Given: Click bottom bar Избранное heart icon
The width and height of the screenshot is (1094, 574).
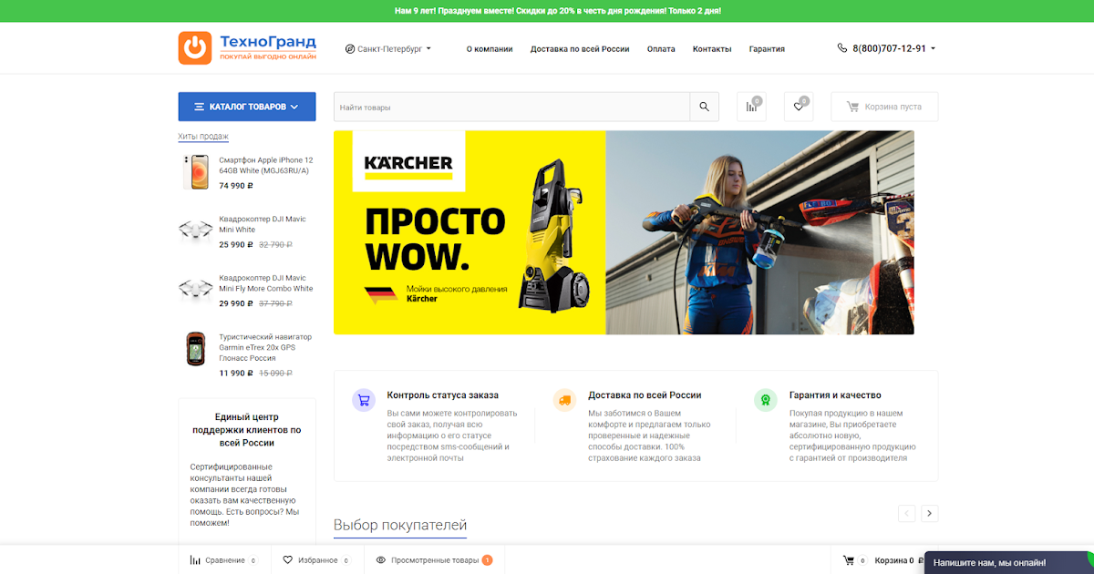Looking at the screenshot, I should point(288,560).
